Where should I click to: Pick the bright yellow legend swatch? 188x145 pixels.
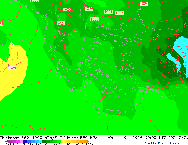(x=63, y=141)
